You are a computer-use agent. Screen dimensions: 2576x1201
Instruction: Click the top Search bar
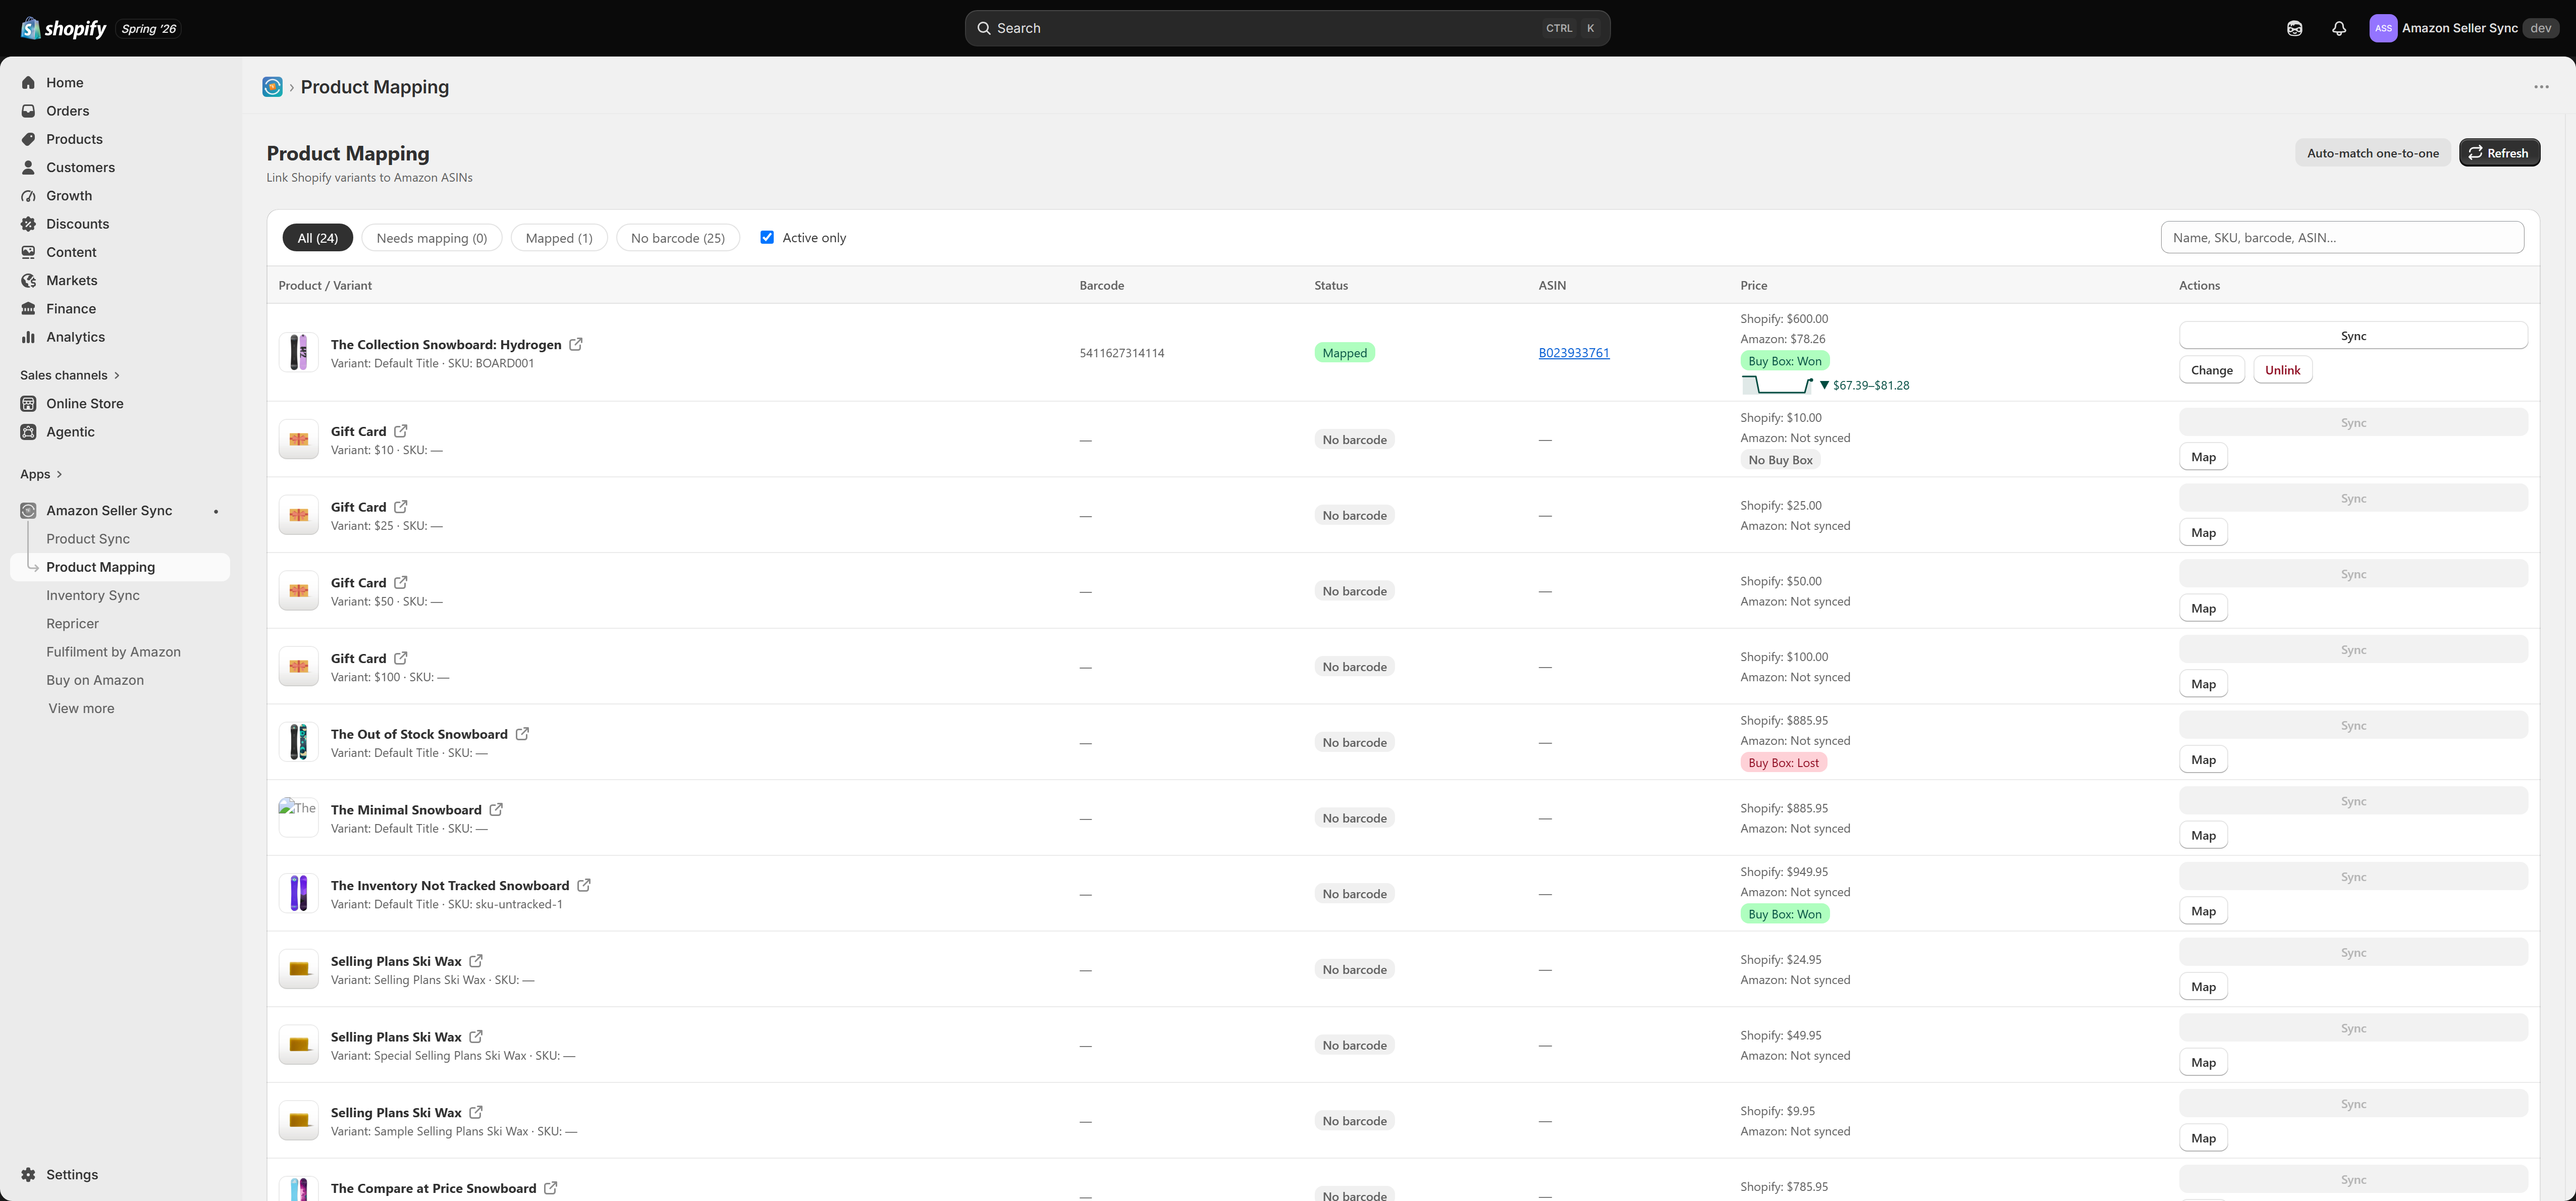1287,28
